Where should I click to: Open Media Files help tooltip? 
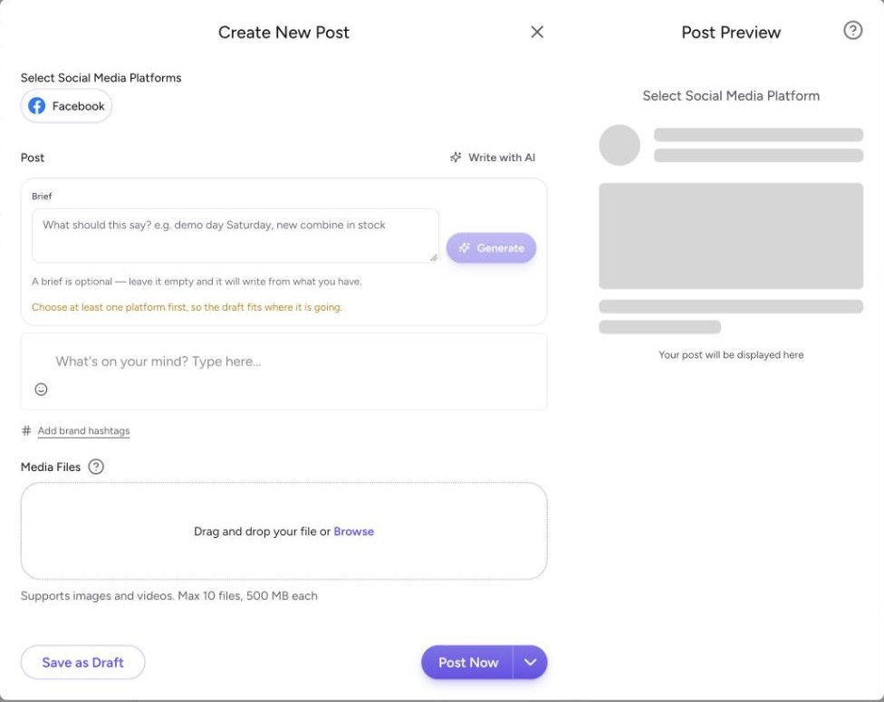click(x=96, y=466)
